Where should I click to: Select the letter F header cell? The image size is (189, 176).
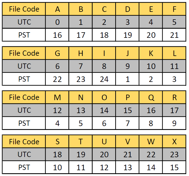pos(174,9)
